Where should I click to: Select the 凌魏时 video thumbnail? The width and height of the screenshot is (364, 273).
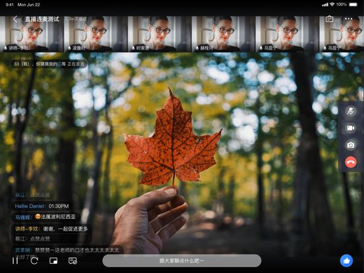tap(96, 34)
